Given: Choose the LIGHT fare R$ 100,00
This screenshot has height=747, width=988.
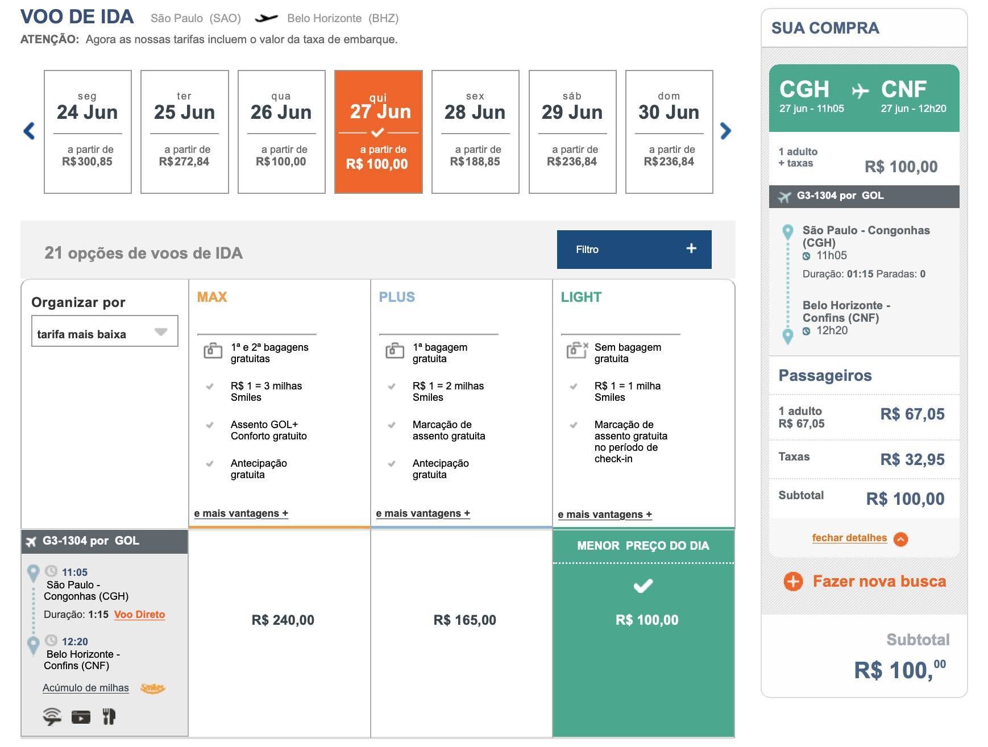Looking at the screenshot, I should (647, 620).
